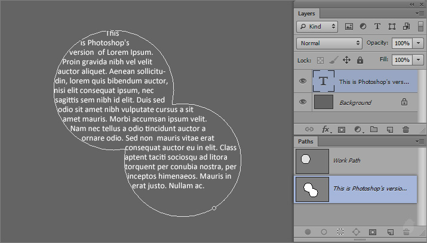
Task: Select the Background layer name
Action: tap(355, 102)
